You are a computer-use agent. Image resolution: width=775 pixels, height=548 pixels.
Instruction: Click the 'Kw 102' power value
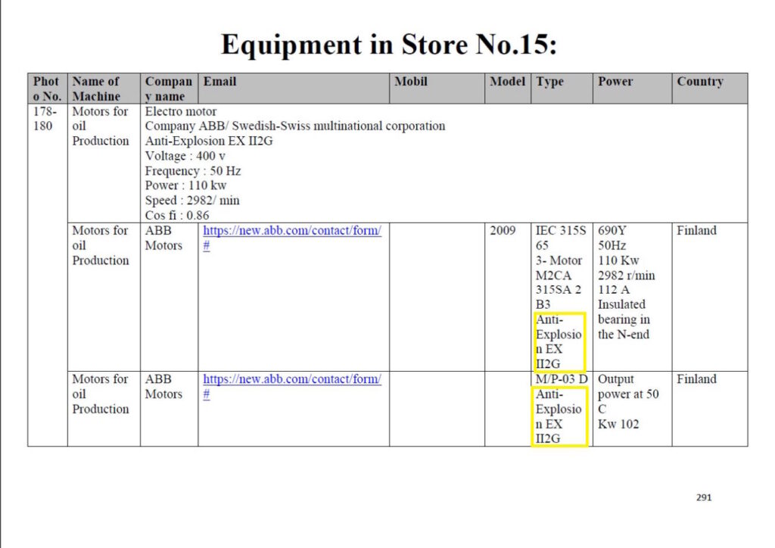[x=618, y=424]
